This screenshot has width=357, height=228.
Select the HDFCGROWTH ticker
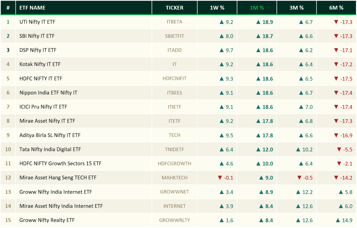click(x=175, y=164)
